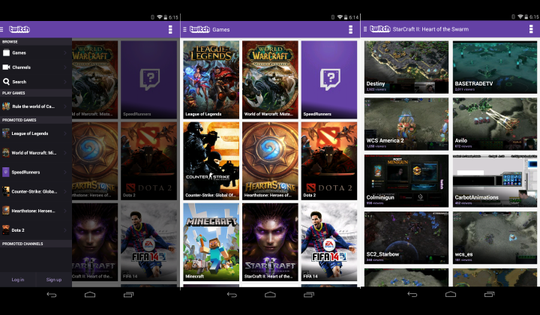The height and width of the screenshot is (315, 540).
Task: Tap Counter-Strike icon in promoted games list
Action: pyautogui.click(x=6, y=191)
